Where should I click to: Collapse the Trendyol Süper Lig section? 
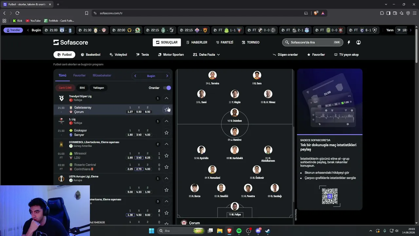point(166,98)
